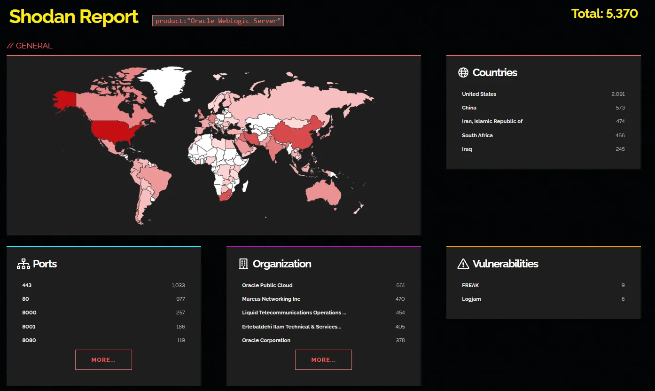Open more ports with MORE... button

103,360
